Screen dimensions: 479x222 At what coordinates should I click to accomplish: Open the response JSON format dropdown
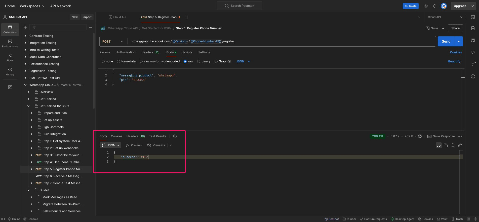point(110,145)
